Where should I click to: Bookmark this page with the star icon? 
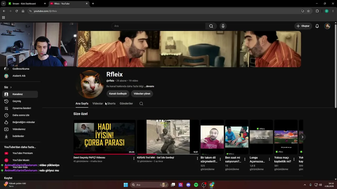tap(308, 11)
